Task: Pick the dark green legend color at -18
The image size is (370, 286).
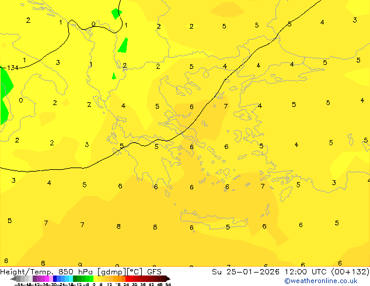Action: click(x=75, y=278)
